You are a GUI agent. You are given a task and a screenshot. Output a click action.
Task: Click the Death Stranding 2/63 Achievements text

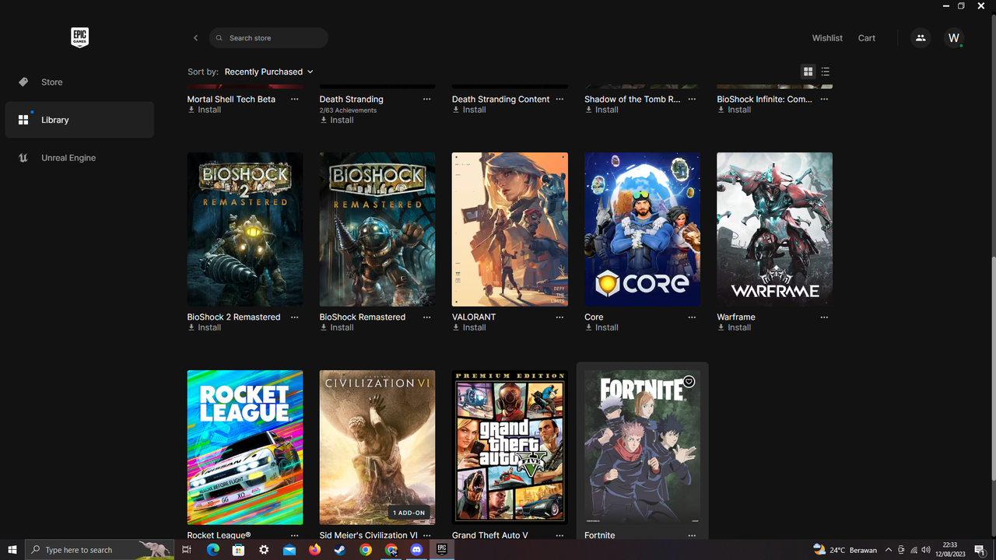click(x=348, y=110)
